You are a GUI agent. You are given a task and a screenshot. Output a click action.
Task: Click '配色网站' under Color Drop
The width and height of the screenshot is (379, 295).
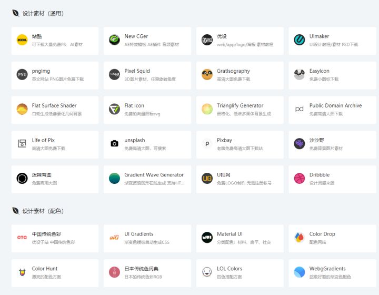pyautogui.click(x=317, y=242)
